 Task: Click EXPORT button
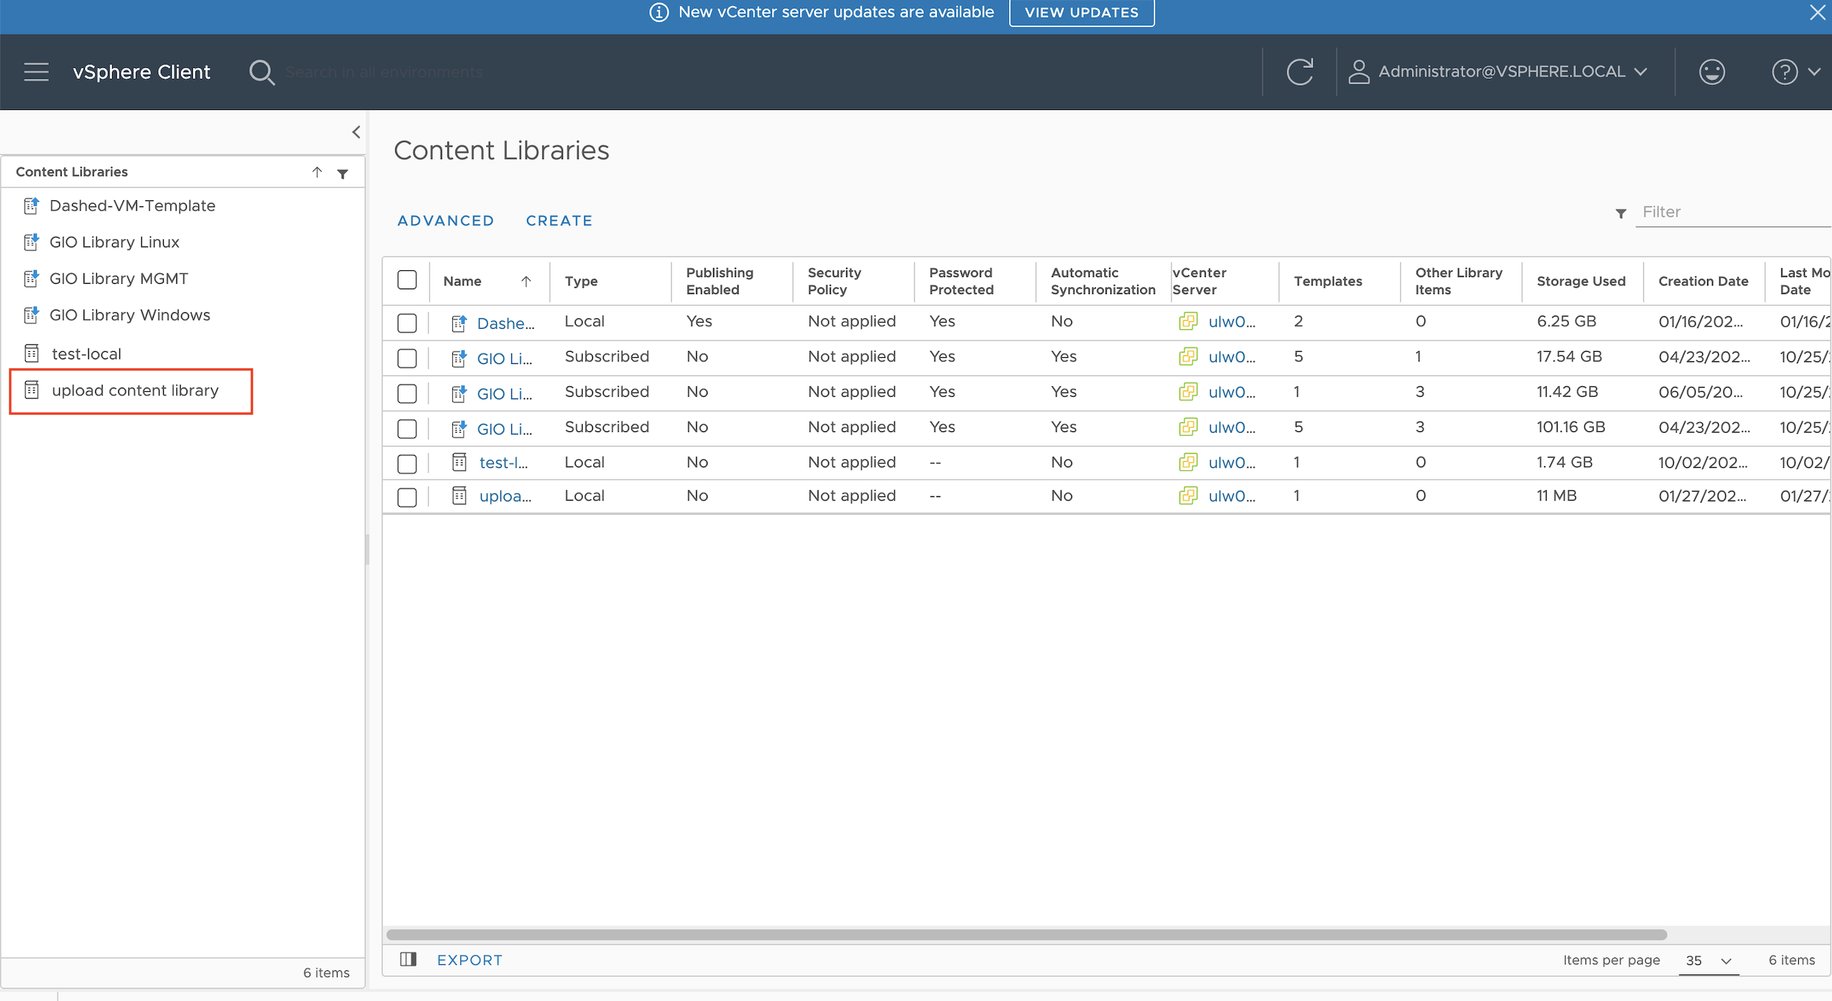pos(469,960)
